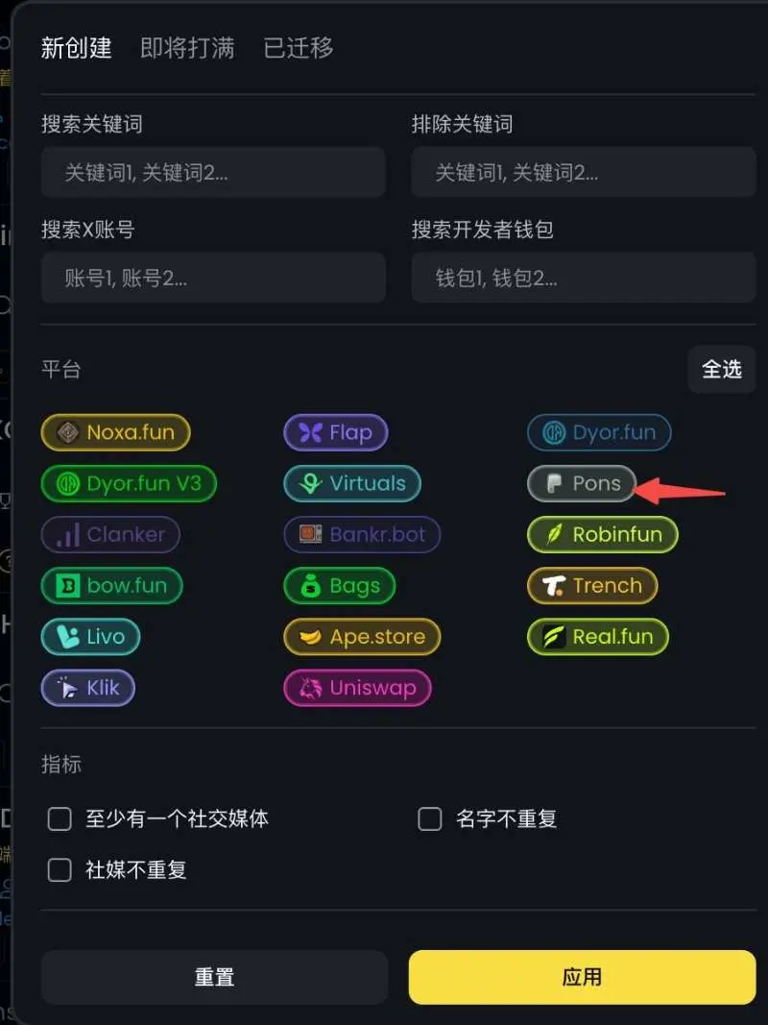Toggle the Ape.store banana chip
Viewport: 768px width, 1025px height.
pos(363,637)
